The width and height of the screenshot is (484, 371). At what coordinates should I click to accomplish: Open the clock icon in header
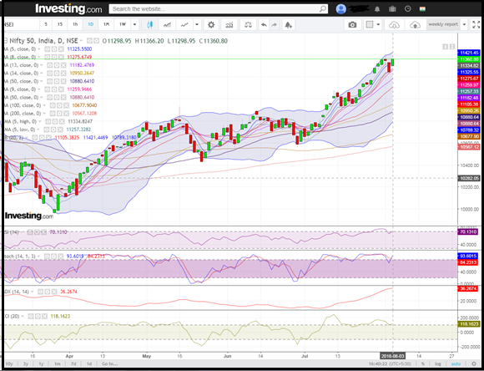408,8
